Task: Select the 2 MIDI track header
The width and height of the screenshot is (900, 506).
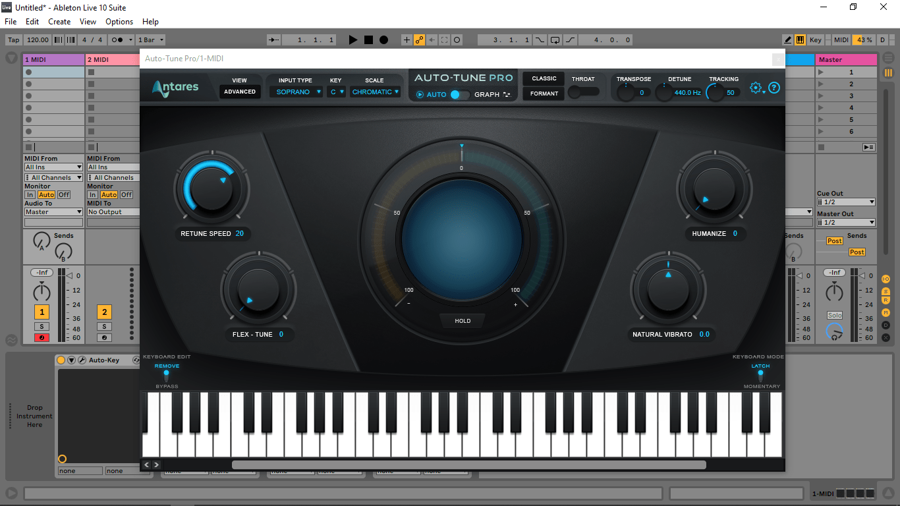Action: 113,59
